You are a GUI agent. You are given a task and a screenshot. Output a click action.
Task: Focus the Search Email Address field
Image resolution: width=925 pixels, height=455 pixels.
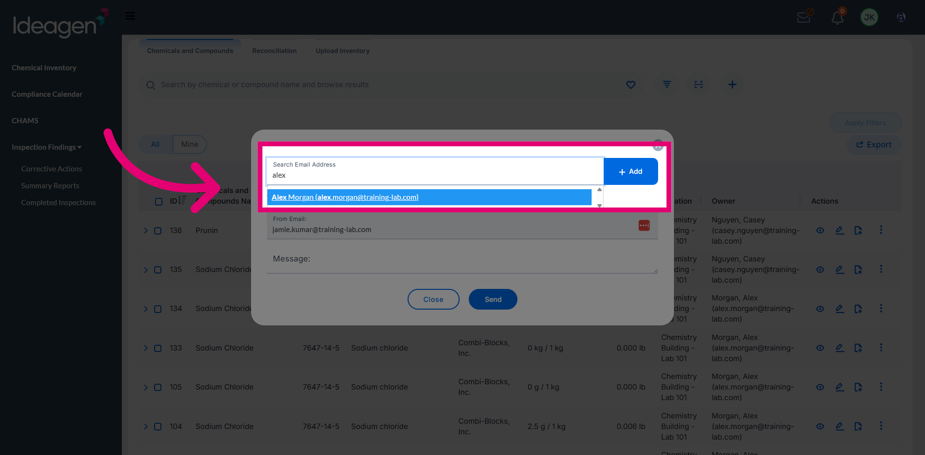[436, 171]
